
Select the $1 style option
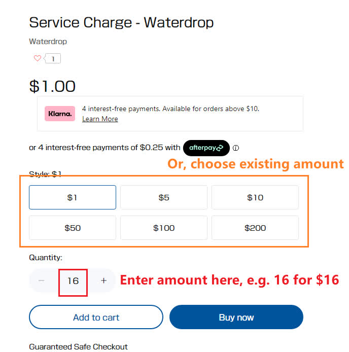73,197
